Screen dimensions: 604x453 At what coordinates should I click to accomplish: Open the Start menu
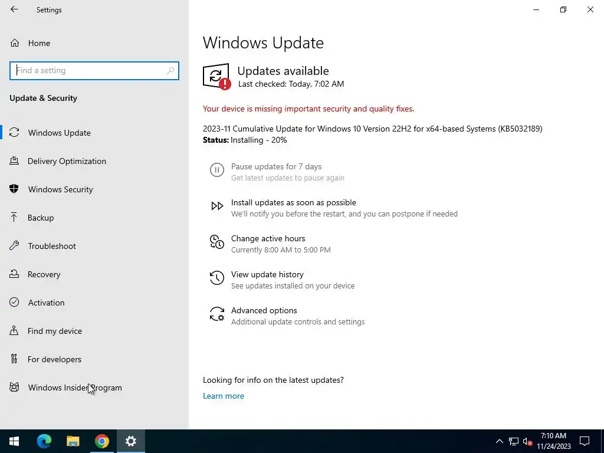point(14,441)
